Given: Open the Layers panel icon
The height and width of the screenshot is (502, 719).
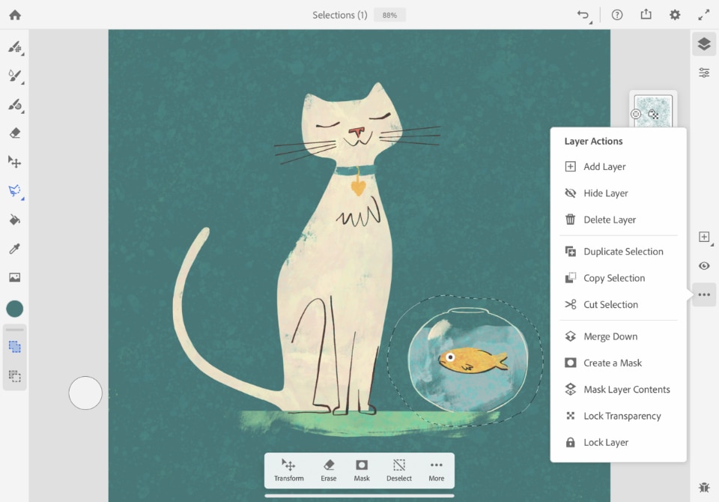Looking at the screenshot, I should 704,44.
